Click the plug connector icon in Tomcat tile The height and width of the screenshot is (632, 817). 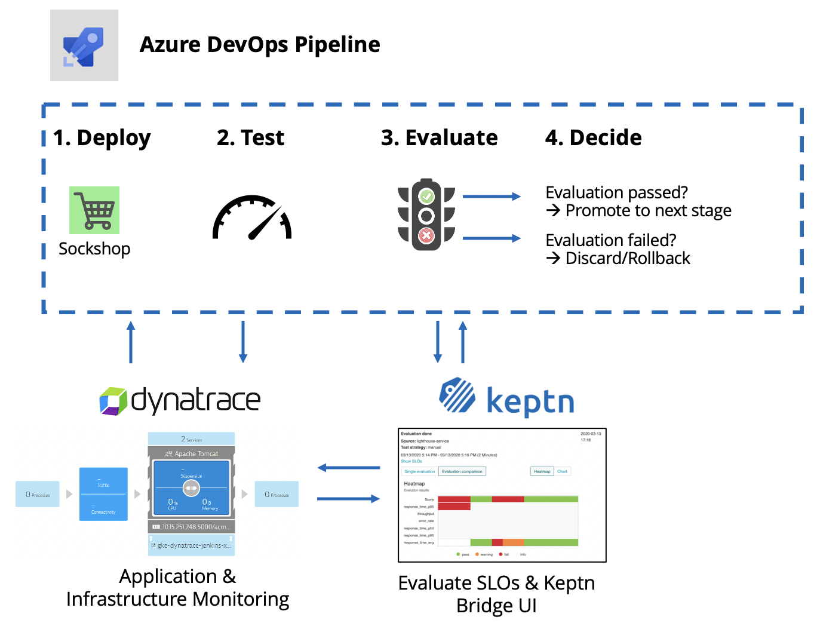point(191,488)
